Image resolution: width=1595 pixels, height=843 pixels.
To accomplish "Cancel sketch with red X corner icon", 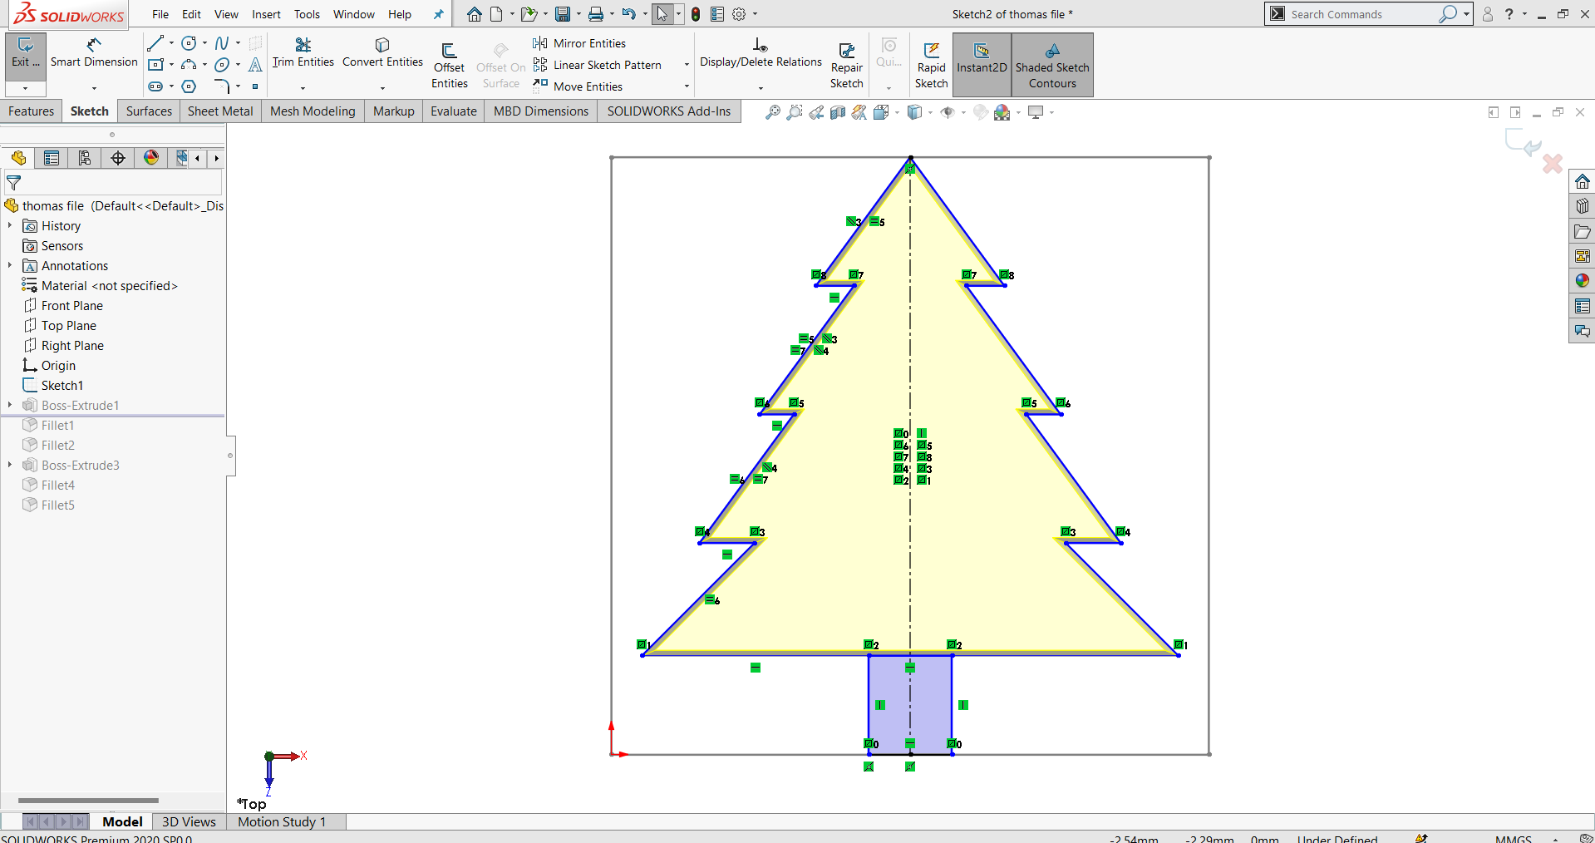I will coord(1552,163).
